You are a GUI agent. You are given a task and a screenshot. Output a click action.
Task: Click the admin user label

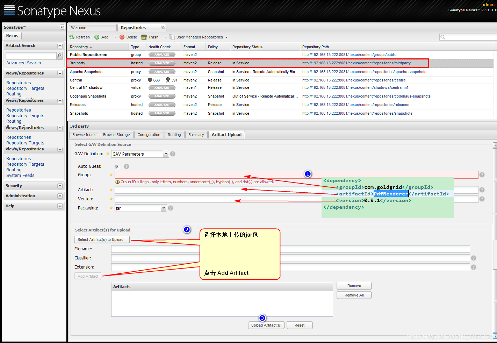[488, 5]
